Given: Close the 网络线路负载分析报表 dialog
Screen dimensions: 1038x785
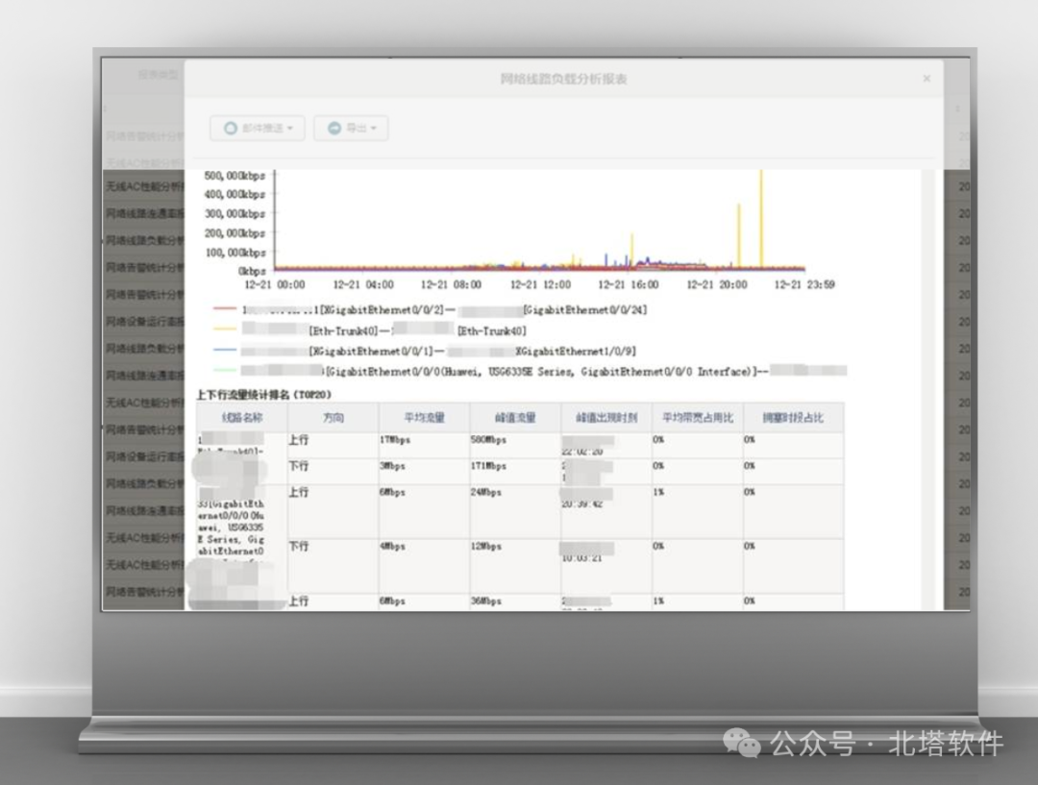Looking at the screenshot, I should coord(927,78).
